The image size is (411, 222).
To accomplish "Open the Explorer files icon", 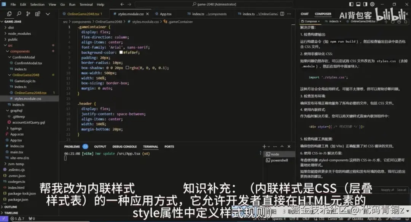I will pyautogui.click(x=10, y=14).
